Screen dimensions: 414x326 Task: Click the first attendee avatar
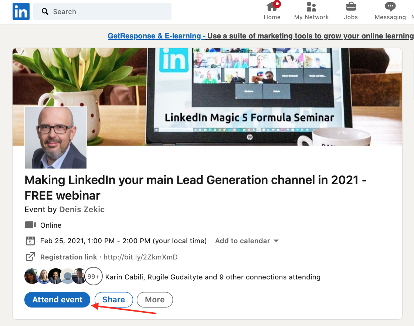click(x=32, y=276)
